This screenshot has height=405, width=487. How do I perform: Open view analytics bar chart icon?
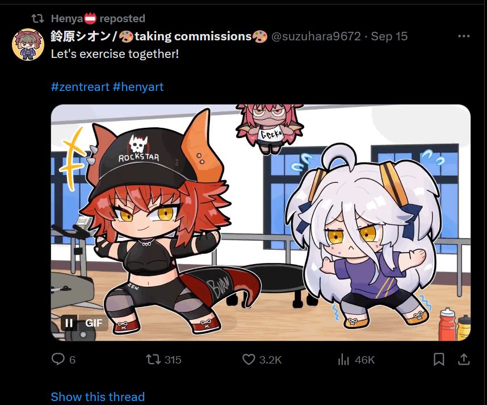point(343,360)
